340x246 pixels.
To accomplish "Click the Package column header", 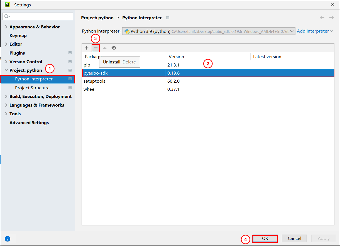I will tap(124, 56).
